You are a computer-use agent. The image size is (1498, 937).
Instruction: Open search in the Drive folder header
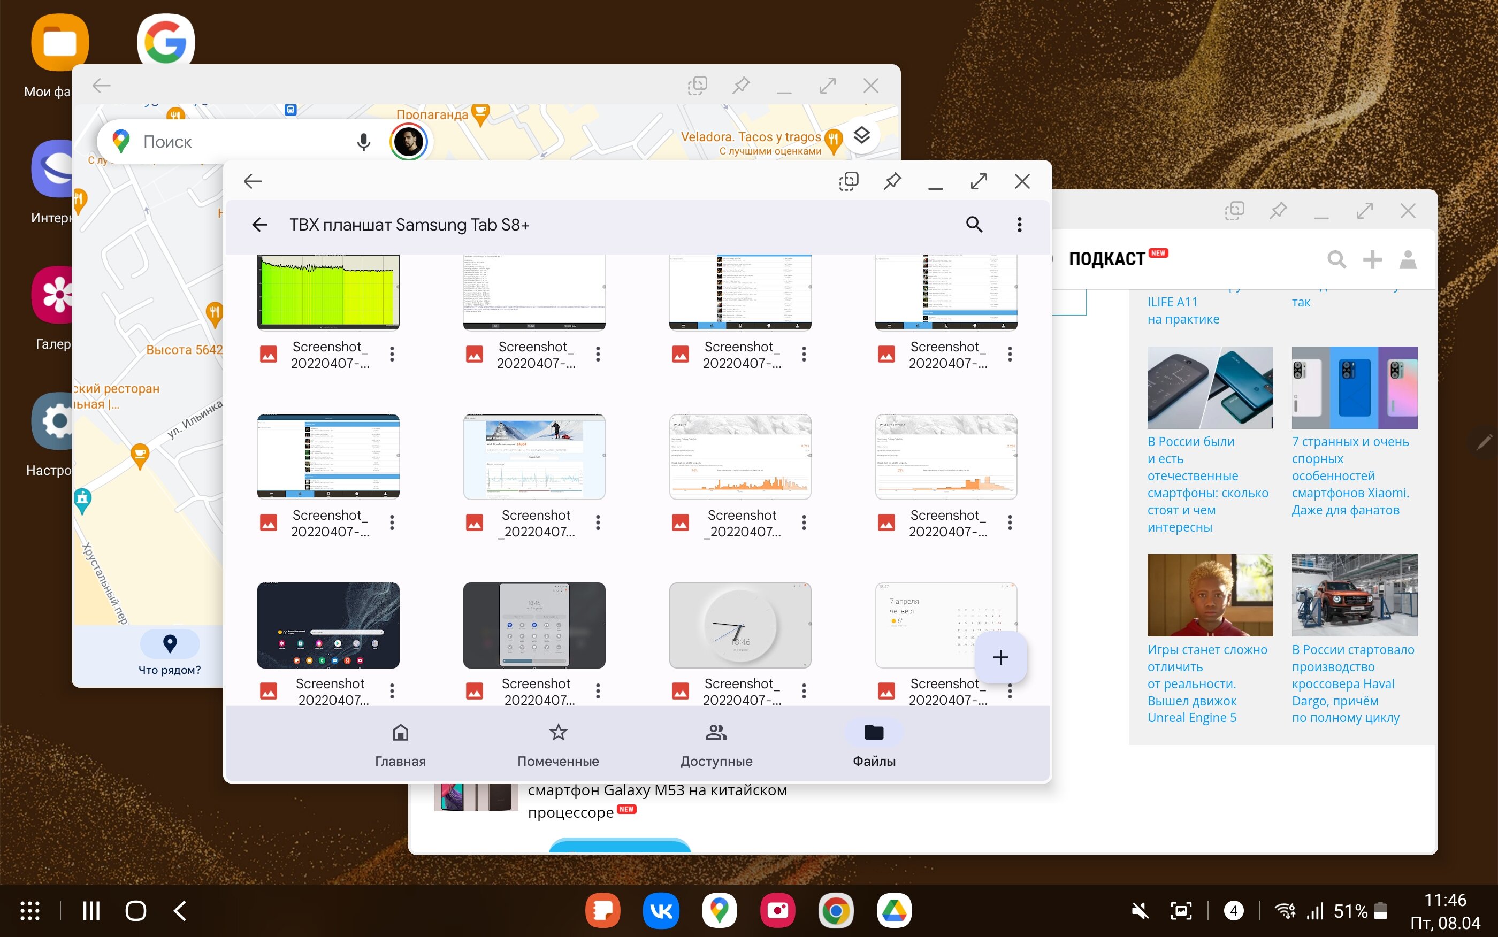974,224
